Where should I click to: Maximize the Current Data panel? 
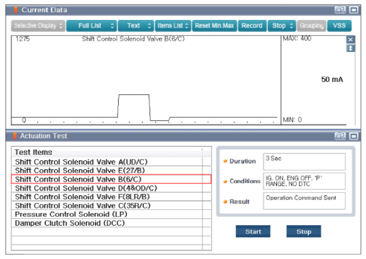pos(354,10)
